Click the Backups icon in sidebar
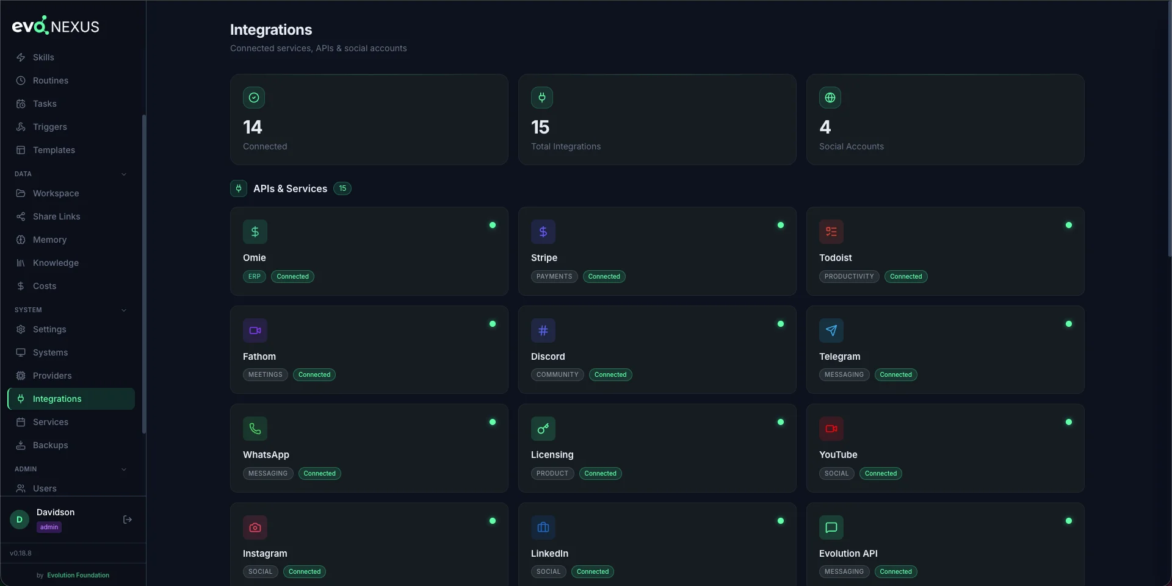Image resolution: width=1172 pixels, height=586 pixels. click(x=21, y=445)
